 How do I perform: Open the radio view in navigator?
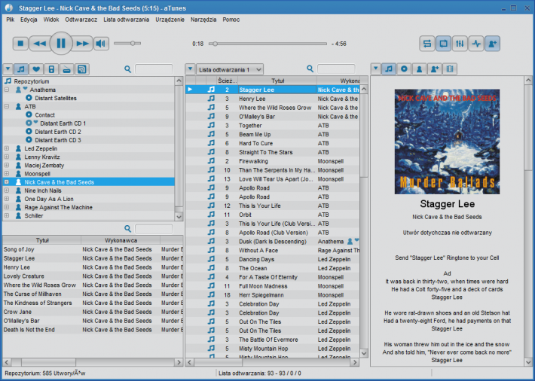tap(67, 69)
